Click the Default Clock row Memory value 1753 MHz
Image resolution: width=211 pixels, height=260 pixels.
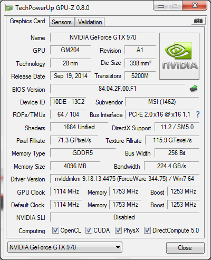pos(125,205)
